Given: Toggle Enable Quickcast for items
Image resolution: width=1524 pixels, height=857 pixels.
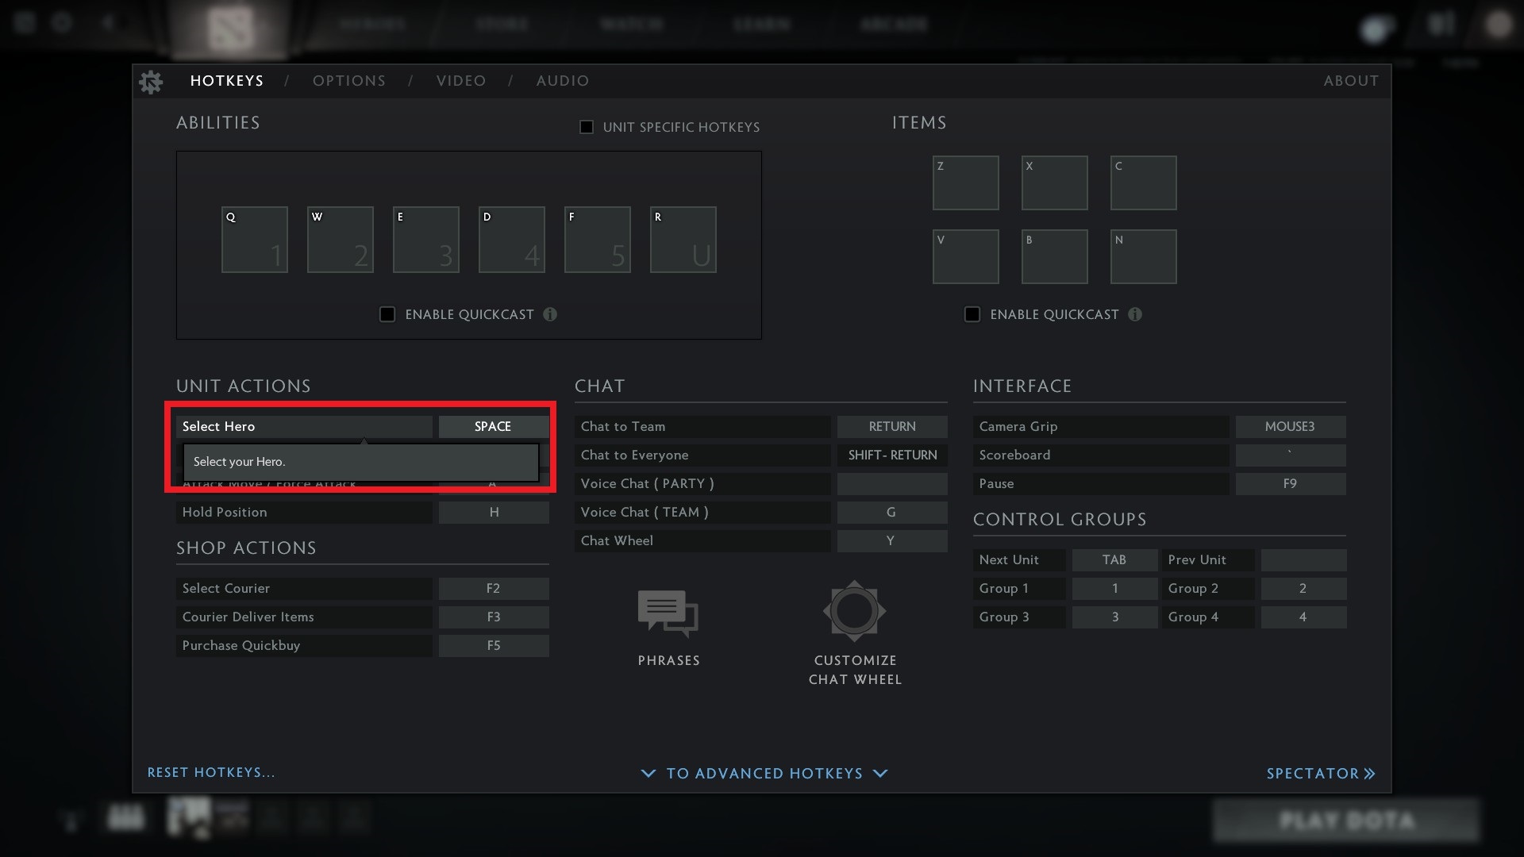Looking at the screenshot, I should click(x=972, y=314).
